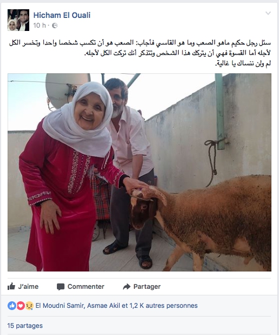Open Asmae Akil's profile
This screenshot has height=335, width=279.
coord(103,306)
